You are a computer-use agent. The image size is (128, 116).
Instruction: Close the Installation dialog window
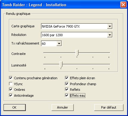123,4
